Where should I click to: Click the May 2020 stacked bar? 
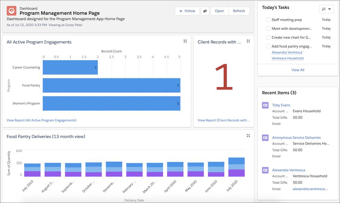click(195, 169)
